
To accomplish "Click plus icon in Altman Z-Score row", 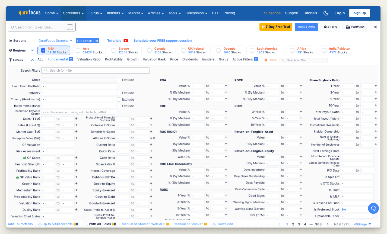I will click(x=151, y=138).
